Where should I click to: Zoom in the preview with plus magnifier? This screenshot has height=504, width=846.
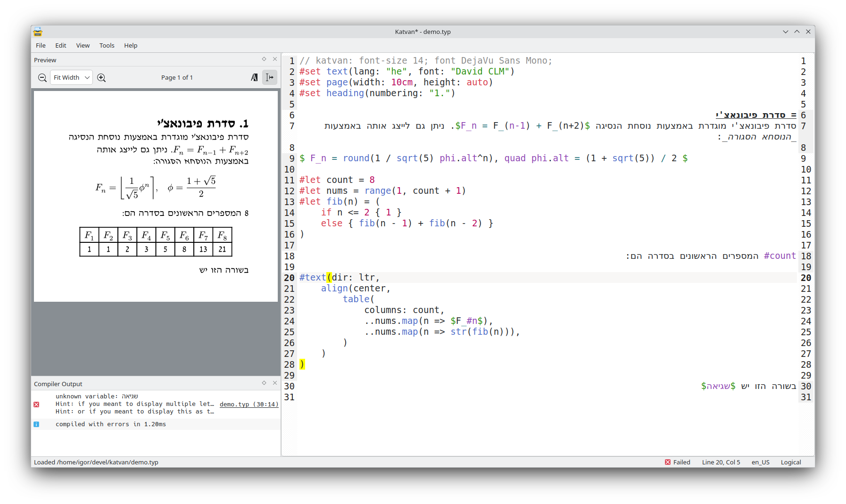tap(101, 78)
